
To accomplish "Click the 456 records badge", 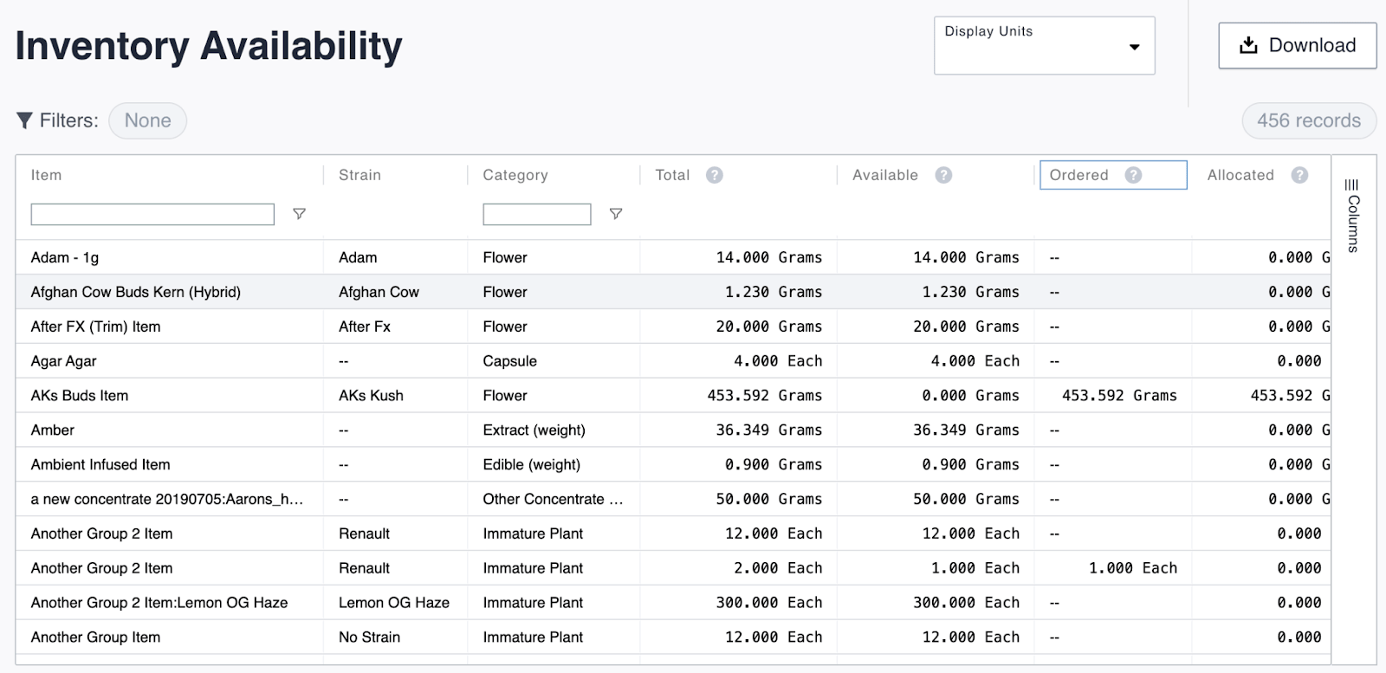I will 1308,120.
